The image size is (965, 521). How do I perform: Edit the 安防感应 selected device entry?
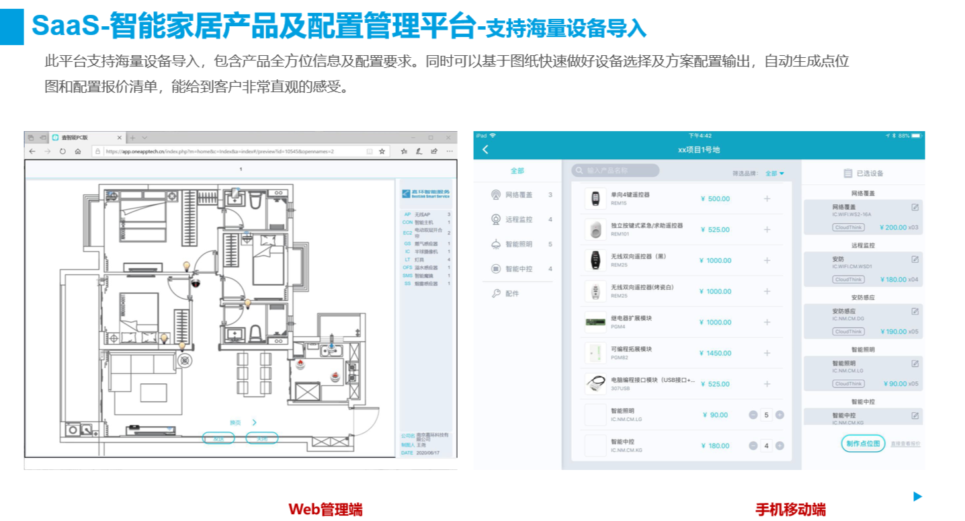click(915, 311)
